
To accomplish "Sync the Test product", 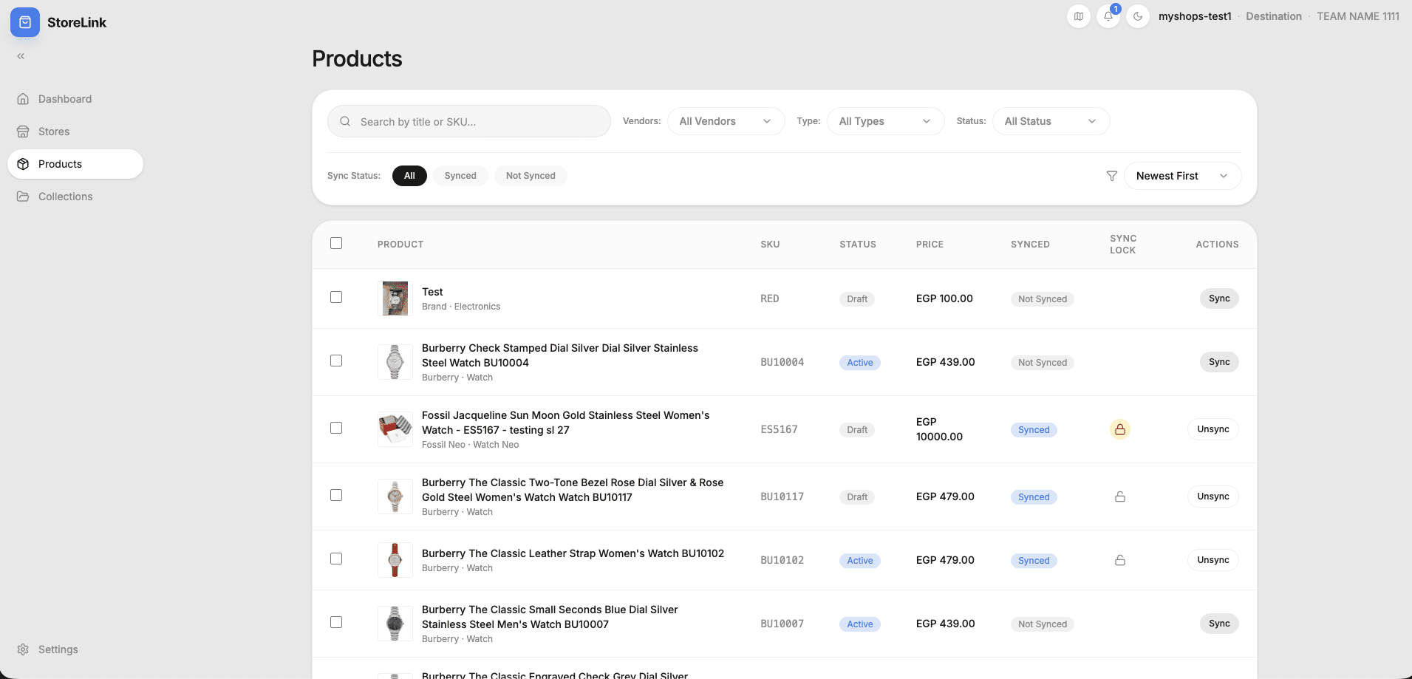I will [x=1219, y=298].
